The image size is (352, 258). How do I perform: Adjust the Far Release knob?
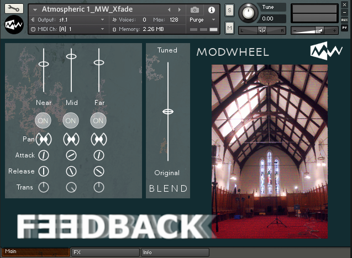[99, 171]
